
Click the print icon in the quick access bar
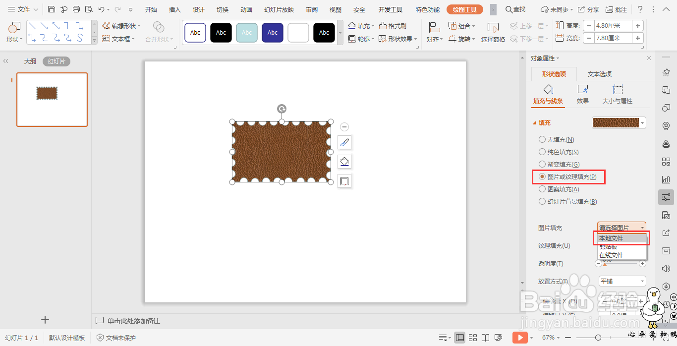(x=76, y=9)
